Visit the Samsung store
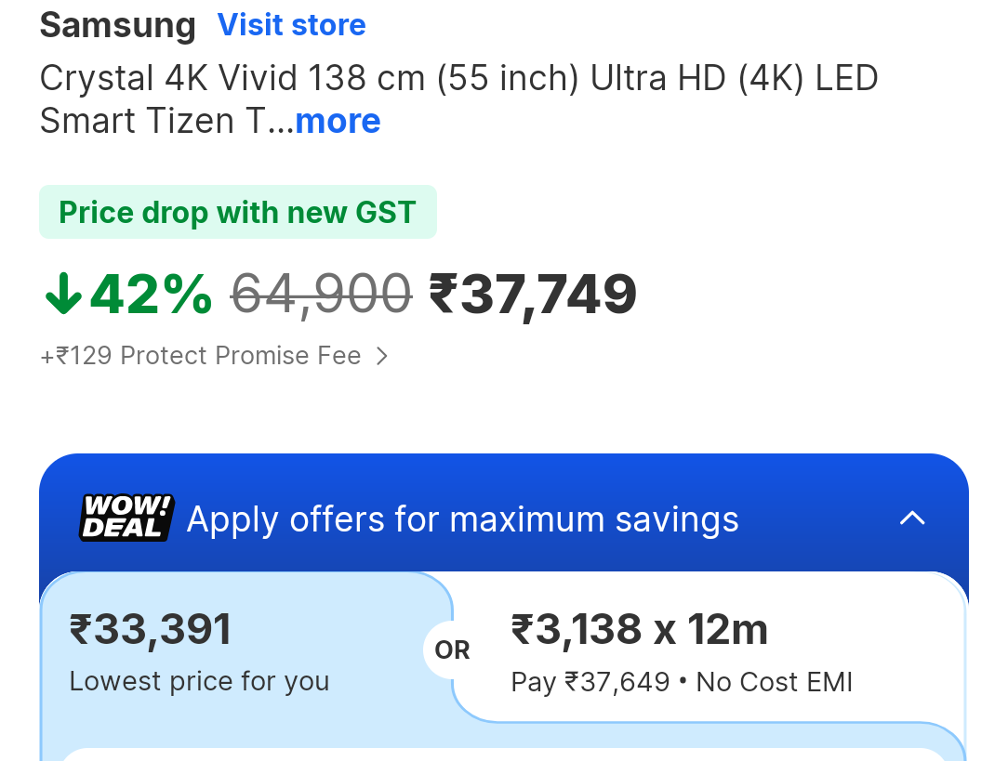 (x=291, y=25)
